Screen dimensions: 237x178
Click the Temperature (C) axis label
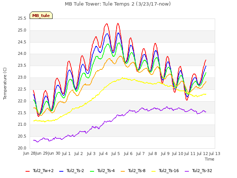point(5,83)
